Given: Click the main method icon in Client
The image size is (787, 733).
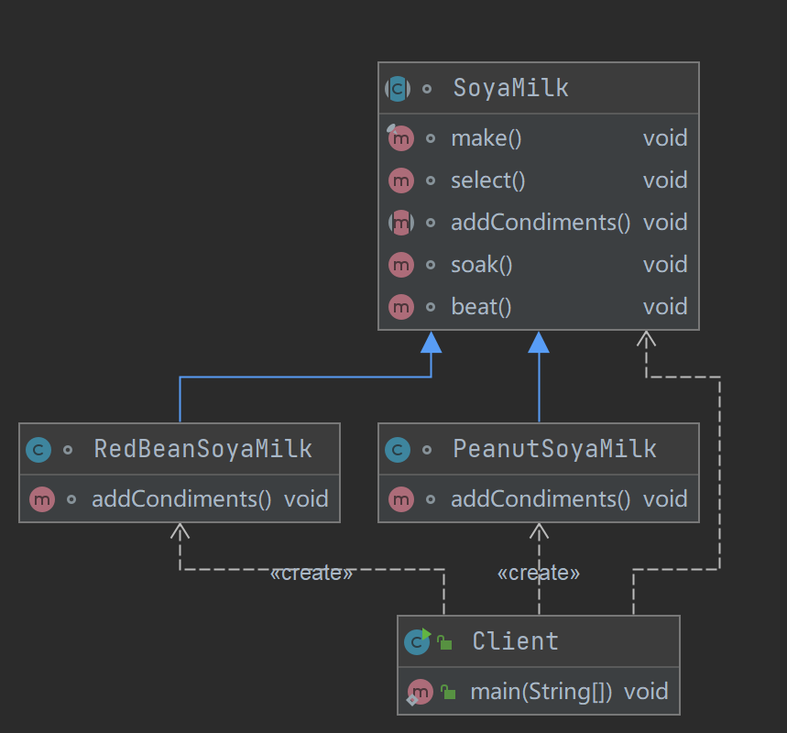Looking at the screenshot, I should [x=419, y=692].
